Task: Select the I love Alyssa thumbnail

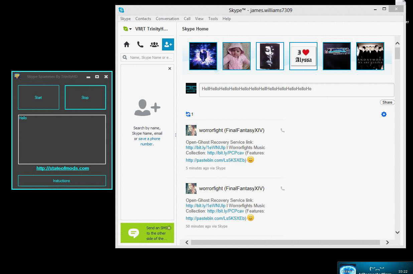Action: pos(303,56)
